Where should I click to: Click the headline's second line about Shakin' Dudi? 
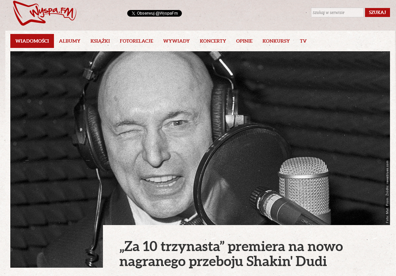(x=223, y=261)
